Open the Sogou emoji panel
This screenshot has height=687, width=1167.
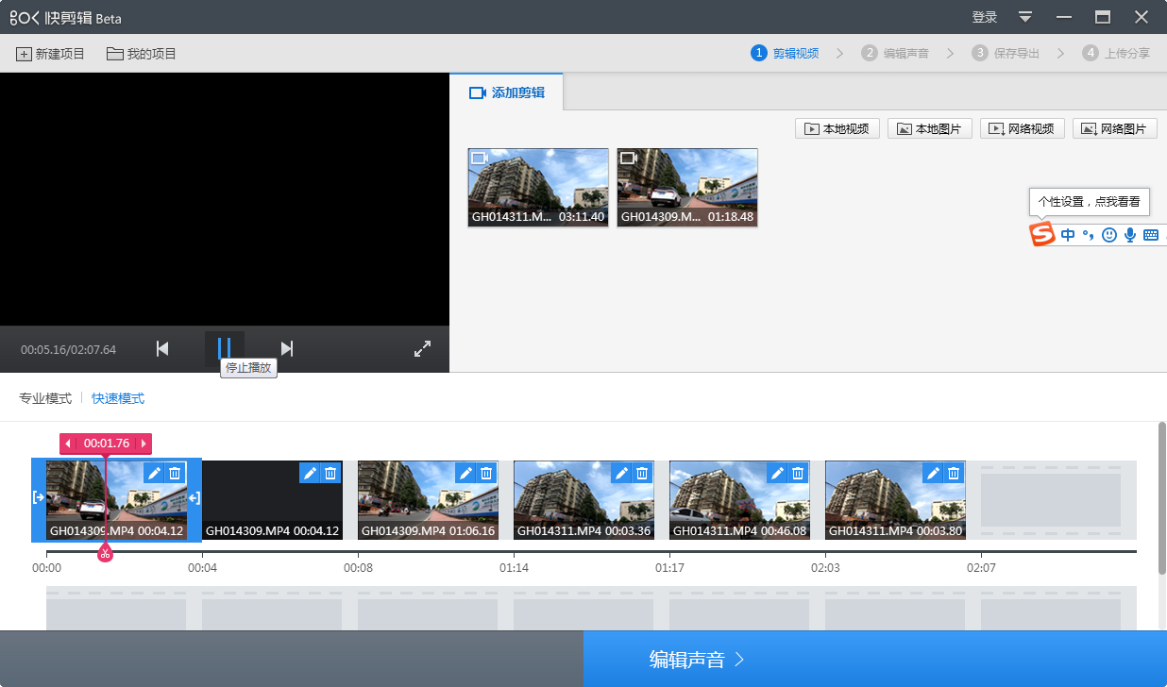(x=1109, y=235)
